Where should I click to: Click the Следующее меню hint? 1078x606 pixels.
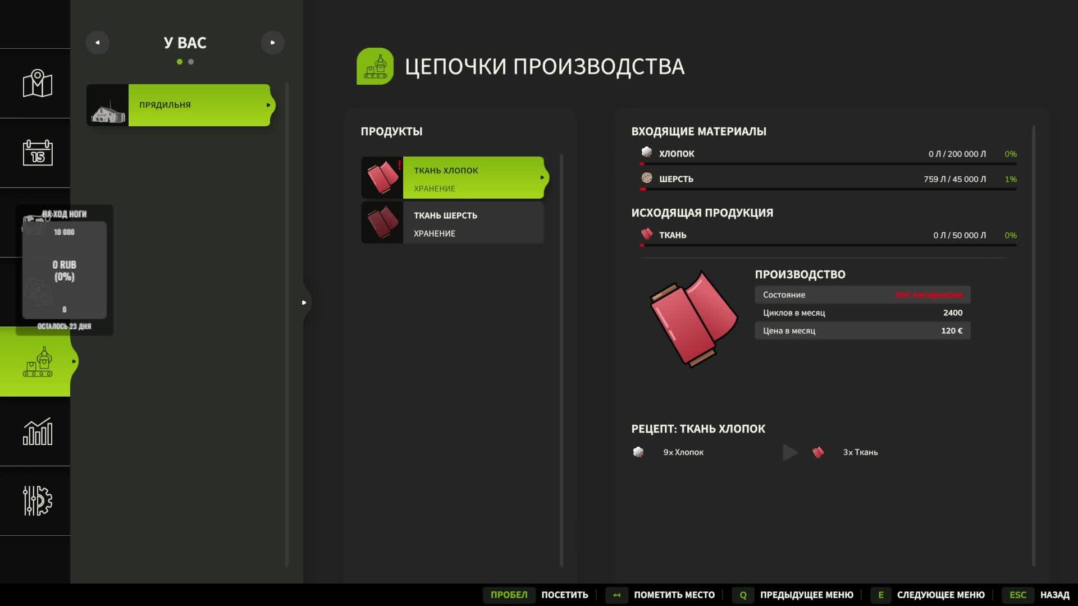[x=940, y=595]
